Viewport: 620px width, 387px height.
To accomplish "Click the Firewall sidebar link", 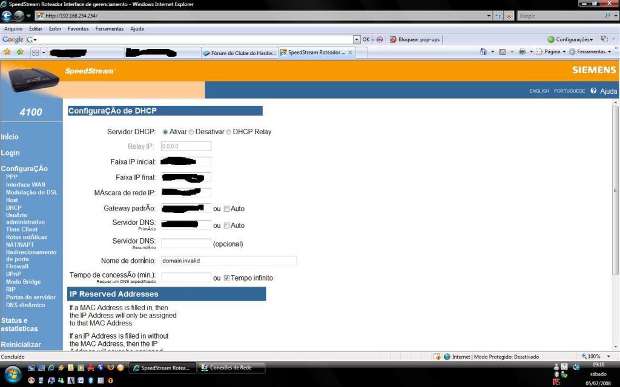I will (x=17, y=266).
